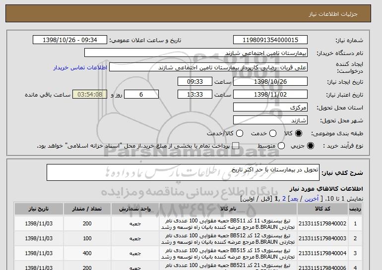Click the جزئیات اطلاعات نیاز header title
Viewport: 382px width, 270px height.
(333, 14)
